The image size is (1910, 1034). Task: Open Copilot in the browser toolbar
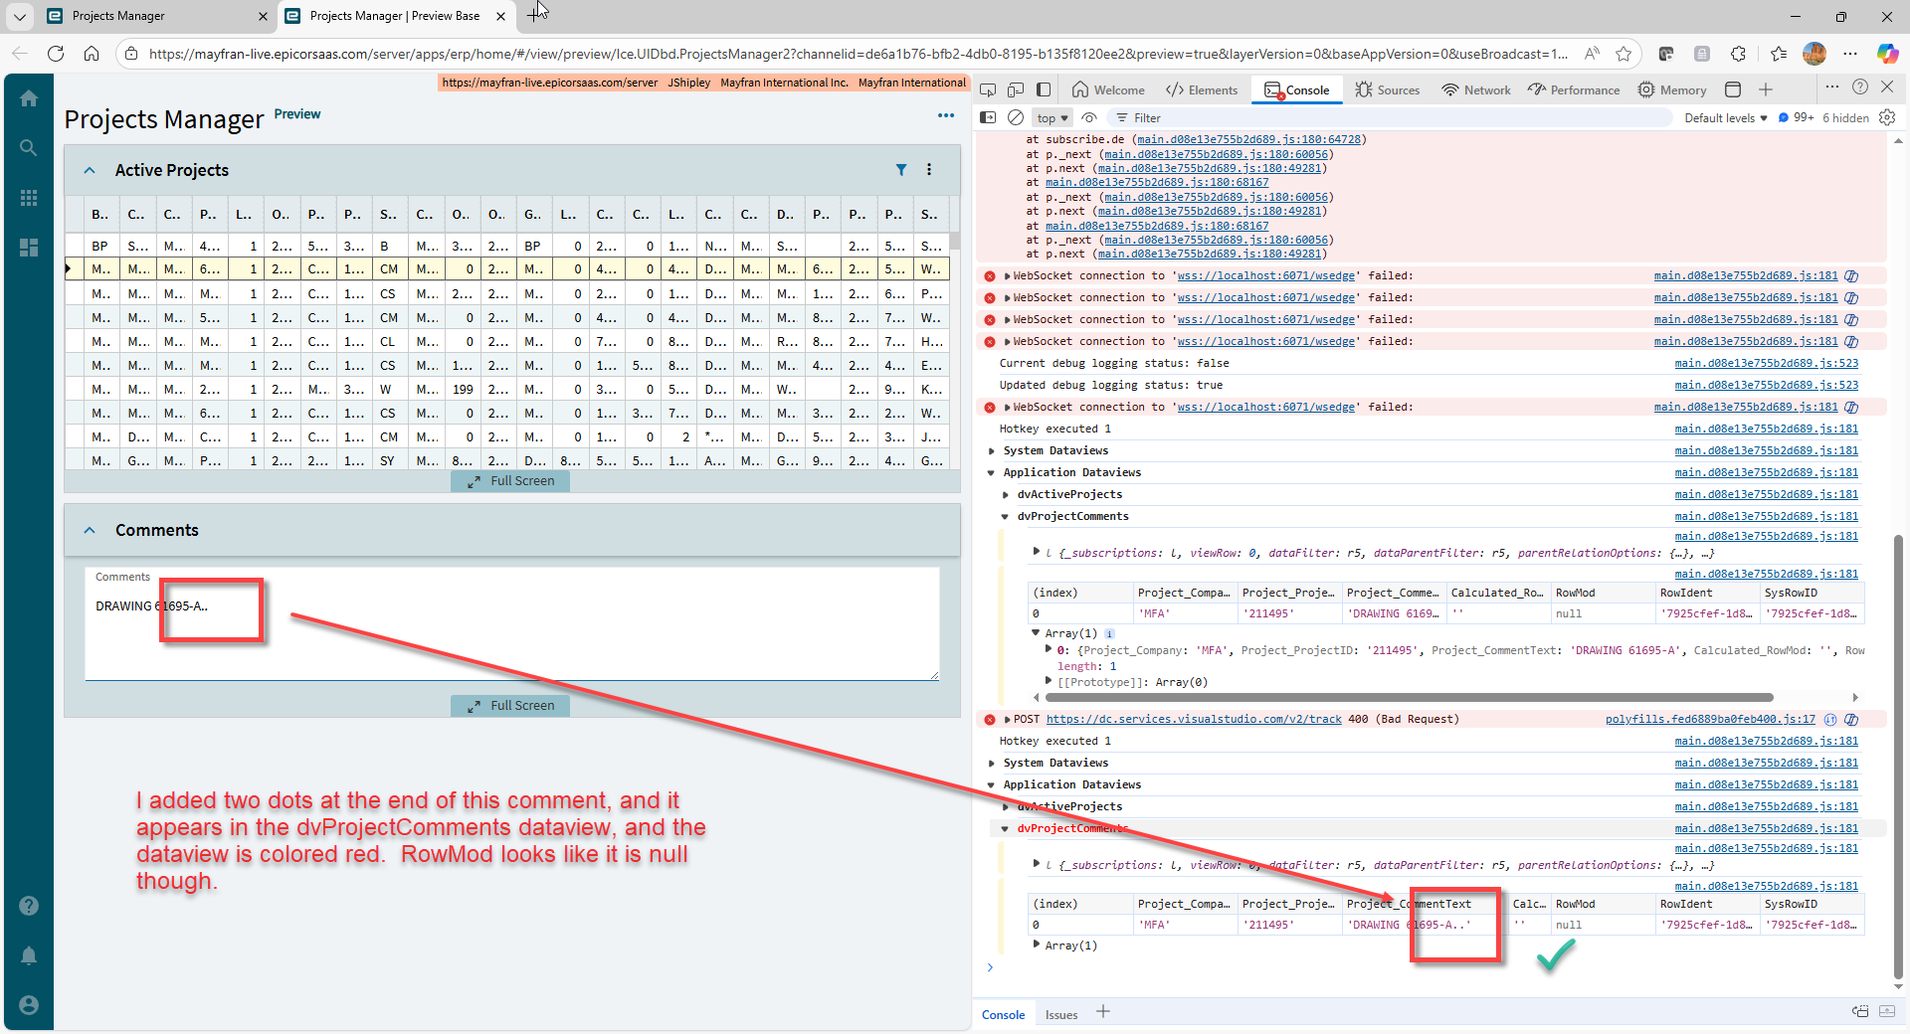click(1887, 54)
